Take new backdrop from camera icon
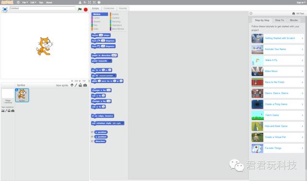The height and width of the screenshot is (181, 307). pyautogui.click(x=13, y=111)
